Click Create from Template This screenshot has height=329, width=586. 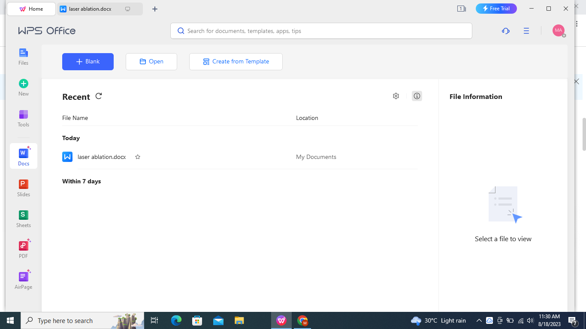tap(236, 61)
